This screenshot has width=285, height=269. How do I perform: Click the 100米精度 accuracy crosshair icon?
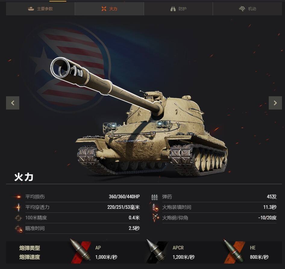click(18, 218)
